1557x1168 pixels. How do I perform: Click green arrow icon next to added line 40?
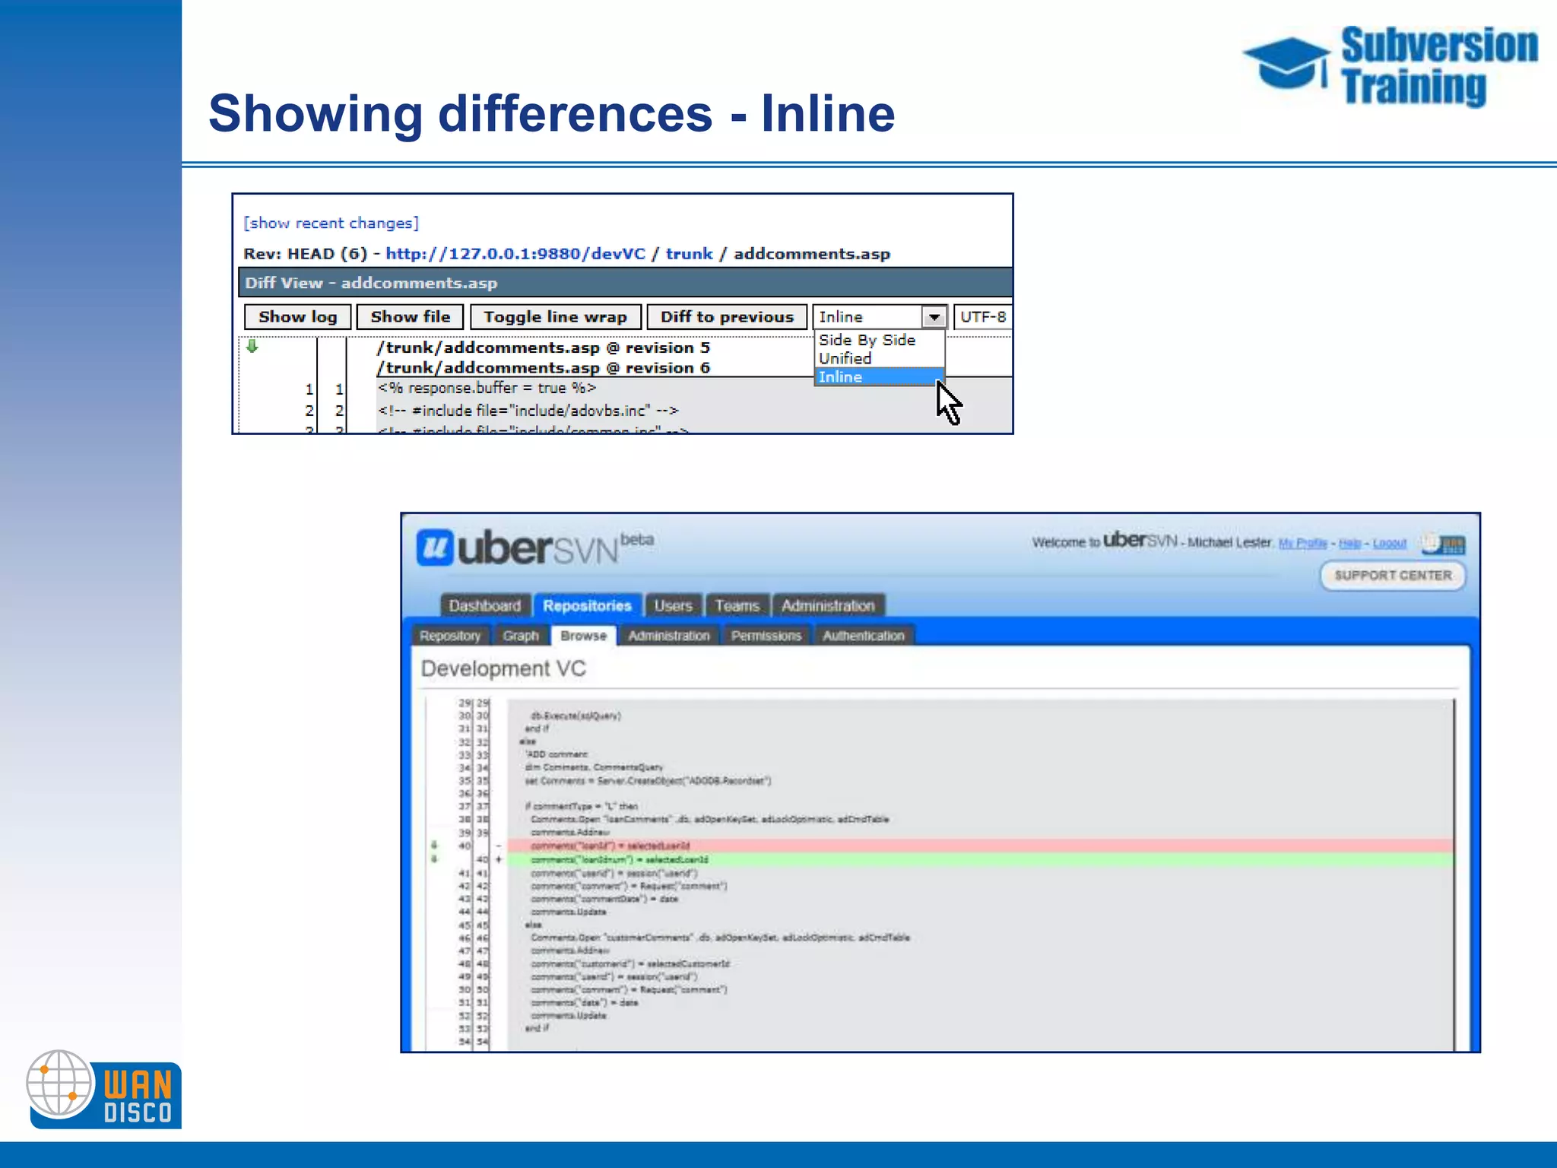[435, 859]
